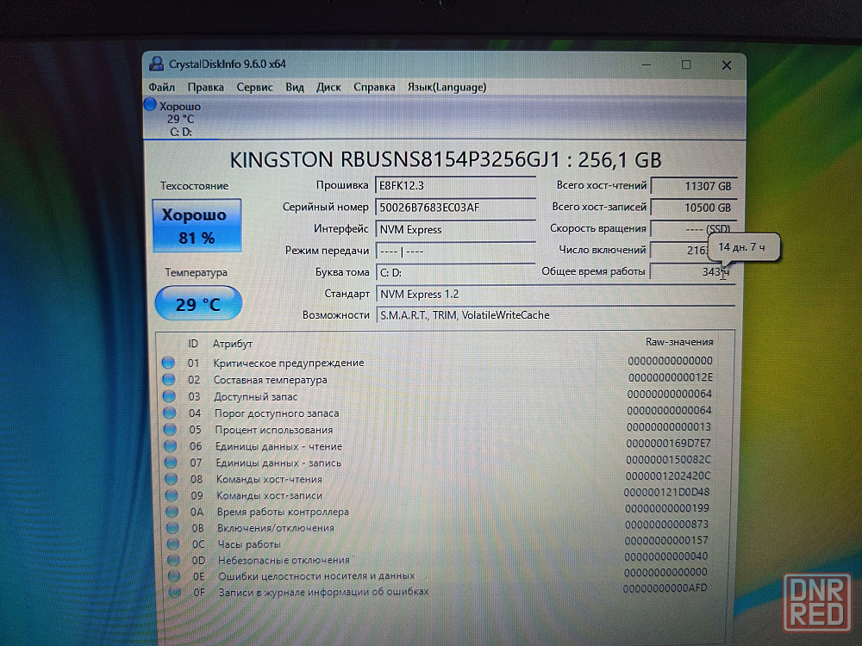
Task: Click status circle for attribute 0E
Action: pos(175,576)
